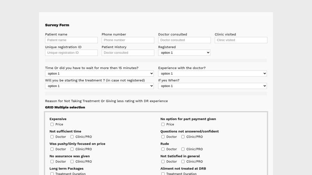The height and width of the screenshot is (175, 312).
Task: Check Clinic/PRO under Was pushy/Only focused on price
Action: coord(72,149)
